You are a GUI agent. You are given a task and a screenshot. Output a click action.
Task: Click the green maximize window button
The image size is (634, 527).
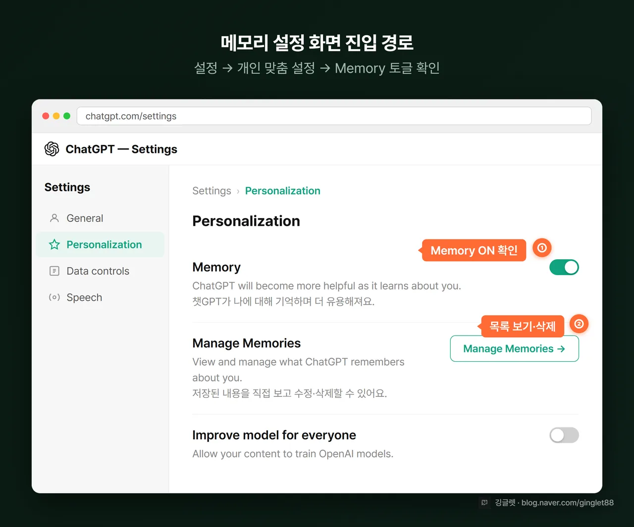(67, 116)
